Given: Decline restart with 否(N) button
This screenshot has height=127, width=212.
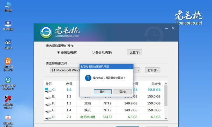Looking at the screenshot, I should 122,92.
